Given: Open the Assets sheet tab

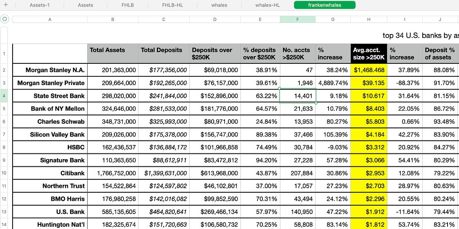Looking at the screenshot, I should [x=85, y=5].
